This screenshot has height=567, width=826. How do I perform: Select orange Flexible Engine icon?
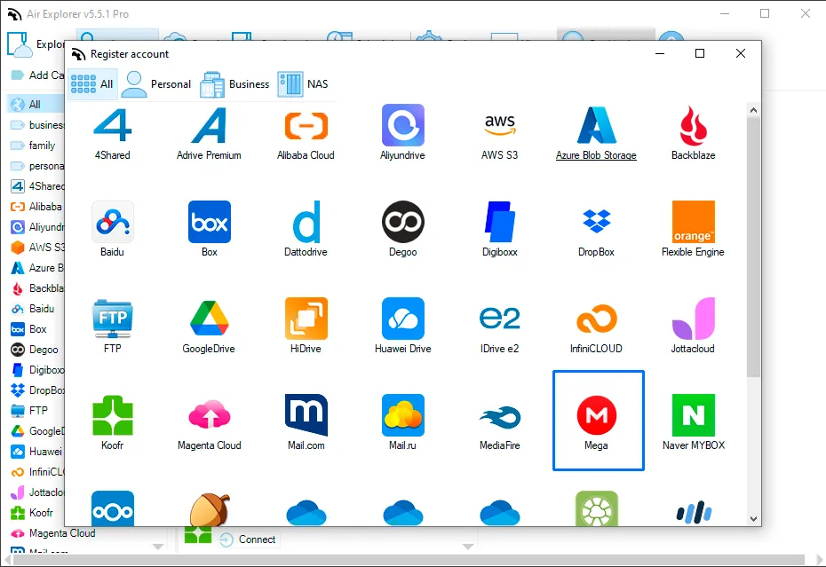click(x=694, y=222)
